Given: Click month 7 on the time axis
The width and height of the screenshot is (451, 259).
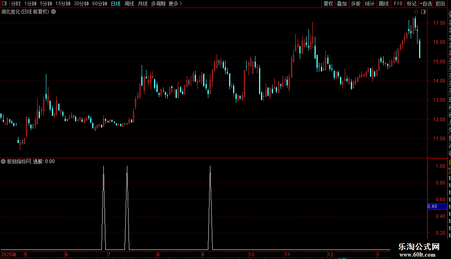Looking at the screenshot, I should click(109, 254).
